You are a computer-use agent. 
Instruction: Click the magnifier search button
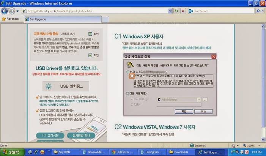coord(258,11)
